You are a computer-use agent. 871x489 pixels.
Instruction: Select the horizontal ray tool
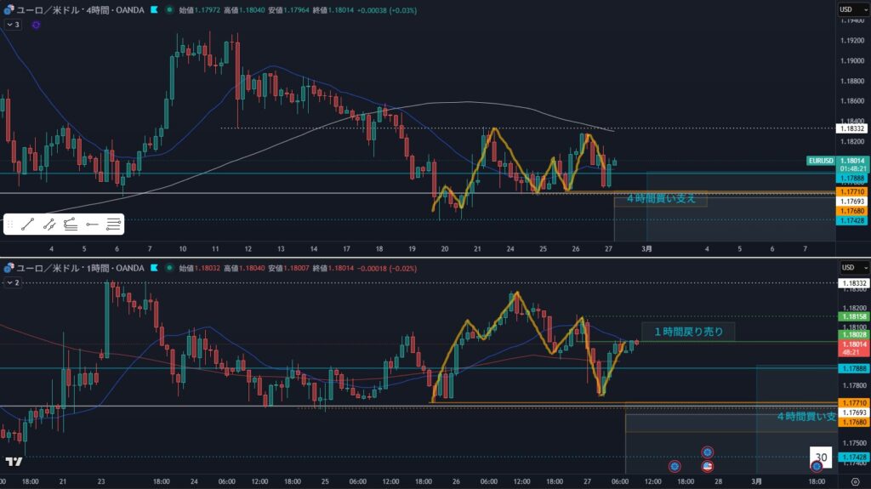coord(92,225)
